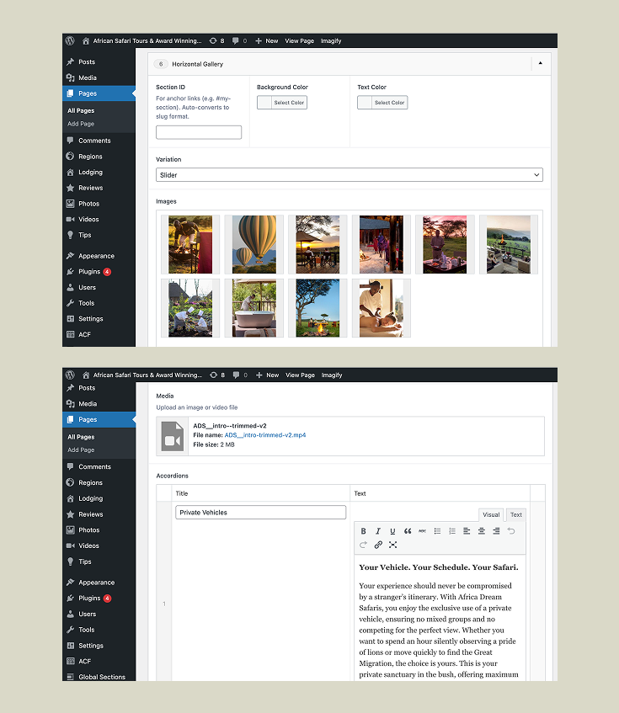Image resolution: width=619 pixels, height=713 pixels.
Task: Apply strikethrough with the ABC icon
Action: (422, 531)
